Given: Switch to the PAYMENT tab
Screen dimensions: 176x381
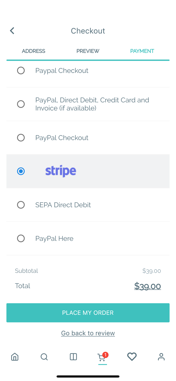Looking at the screenshot, I should [x=142, y=51].
